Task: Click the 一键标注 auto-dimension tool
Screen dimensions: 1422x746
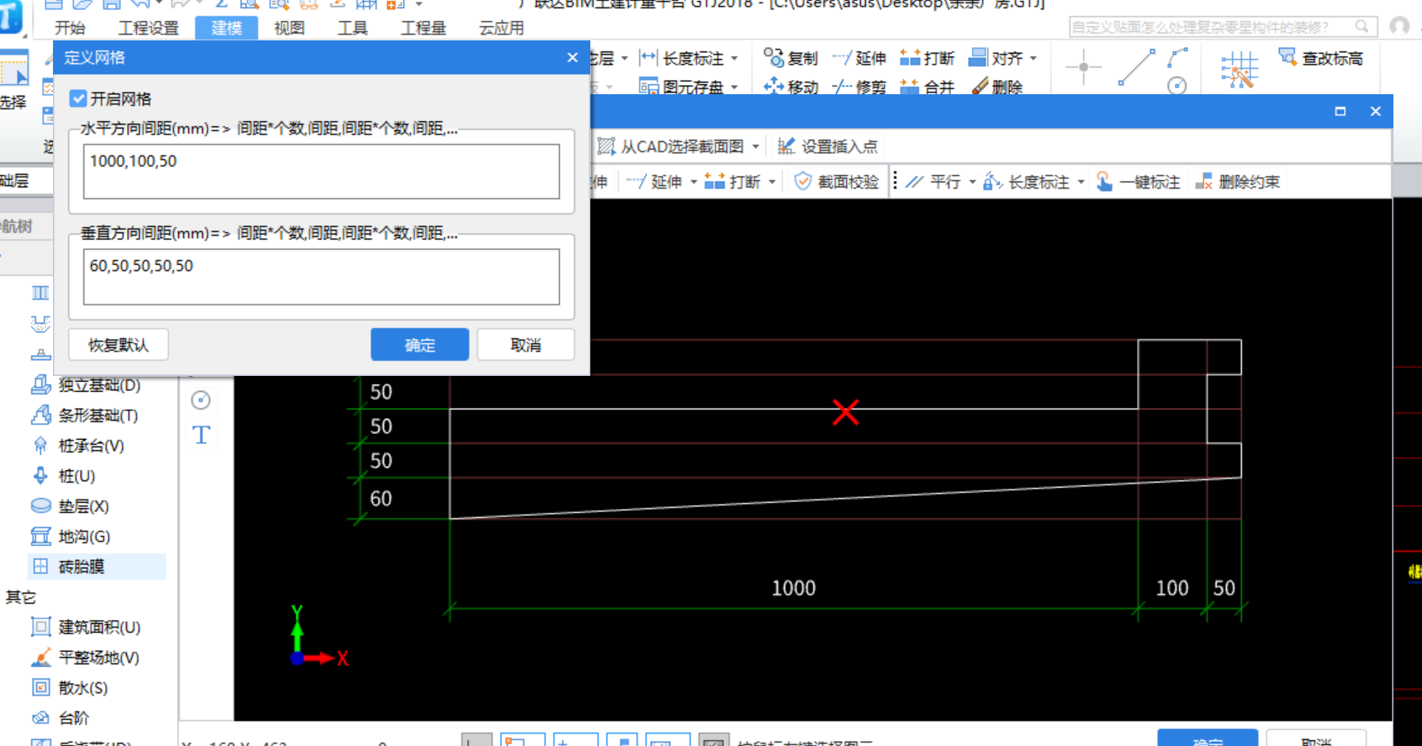Action: click(1139, 182)
